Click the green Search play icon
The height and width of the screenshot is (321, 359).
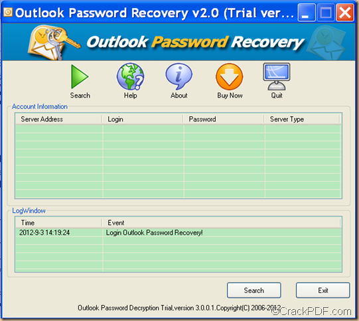tap(80, 77)
